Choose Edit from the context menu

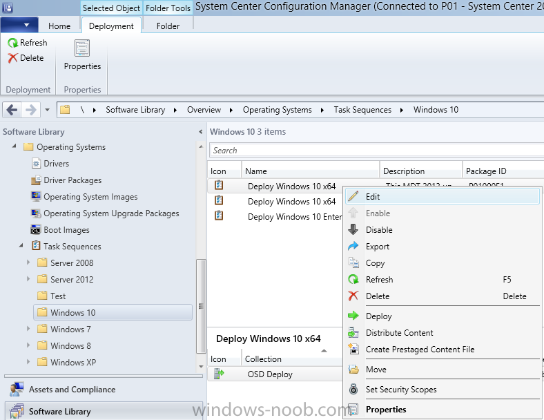pyautogui.click(x=442, y=196)
